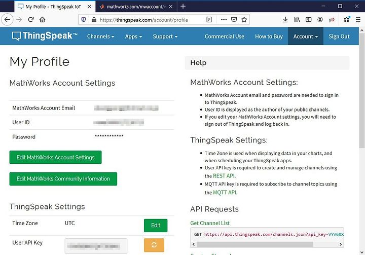Edit the Time Zone setting
The image size is (365, 255).
coord(156,226)
